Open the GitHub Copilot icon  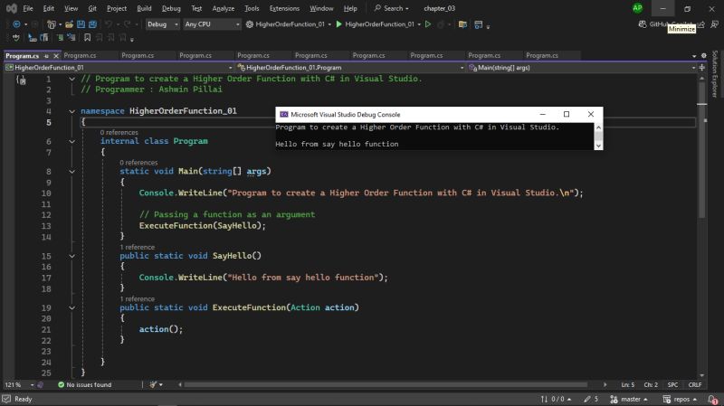coord(643,24)
